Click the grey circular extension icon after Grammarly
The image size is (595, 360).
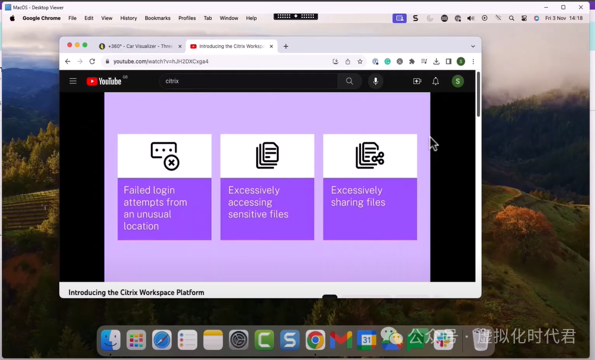click(x=400, y=61)
